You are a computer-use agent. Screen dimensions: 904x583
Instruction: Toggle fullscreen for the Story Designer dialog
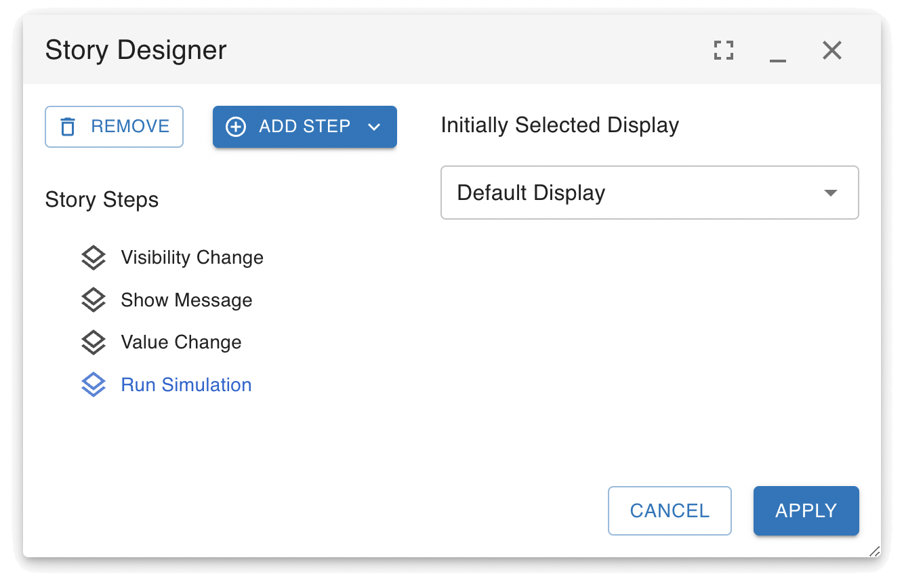click(724, 50)
